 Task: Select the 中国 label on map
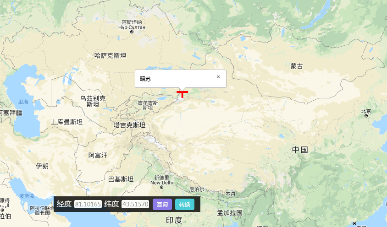tap(300, 150)
